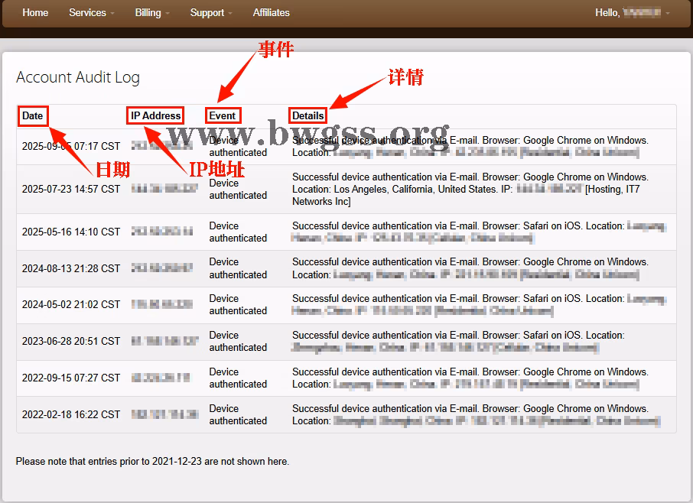Select the 2024-08-13 21:28 CST date cell
Image resolution: width=693 pixels, height=503 pixels.
[x=70, y=268]
